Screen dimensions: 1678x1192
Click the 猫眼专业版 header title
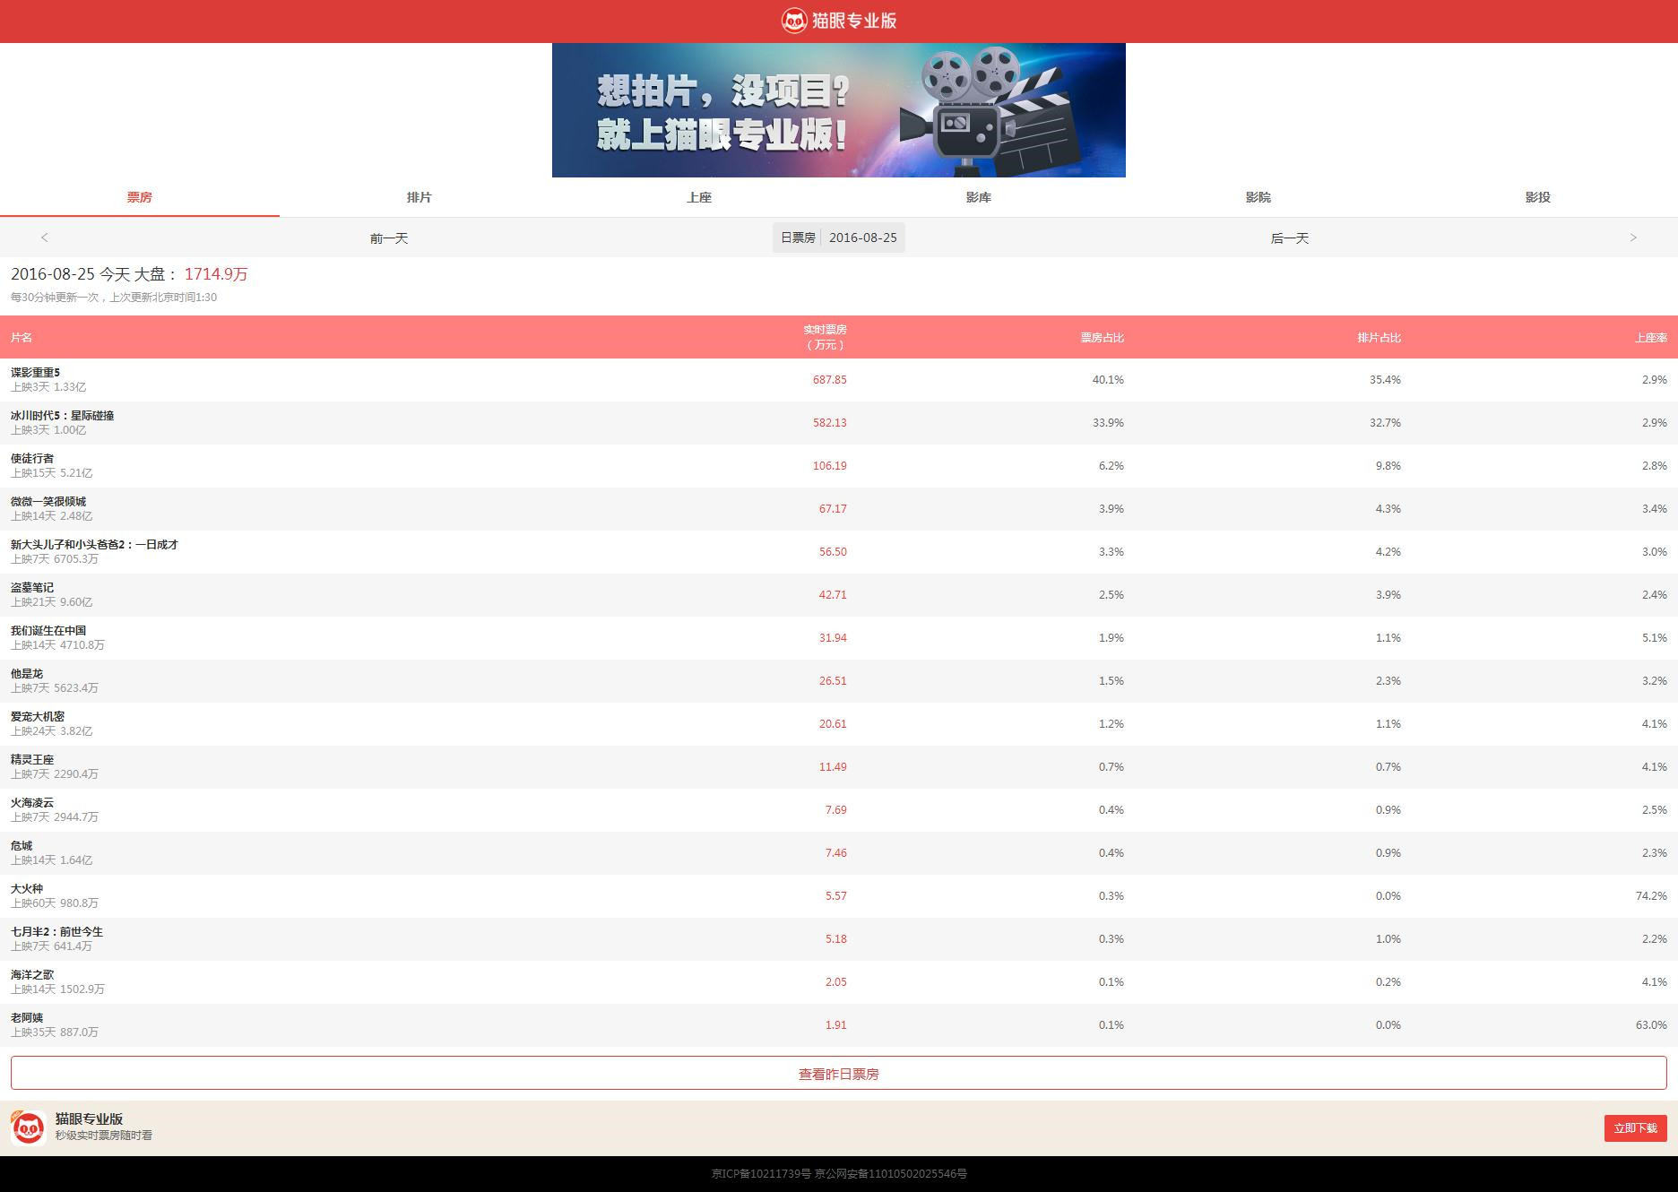(x=854, y=21)
